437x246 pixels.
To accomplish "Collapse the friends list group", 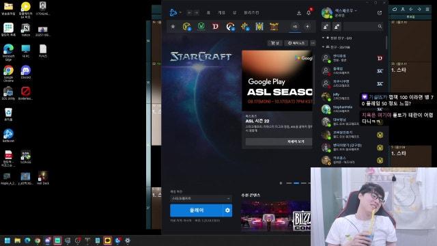I will click(323, 47).
